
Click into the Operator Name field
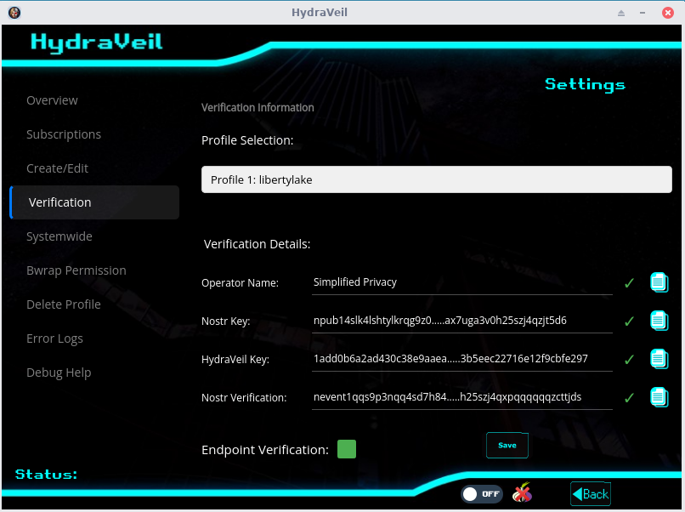click(461, 282)
